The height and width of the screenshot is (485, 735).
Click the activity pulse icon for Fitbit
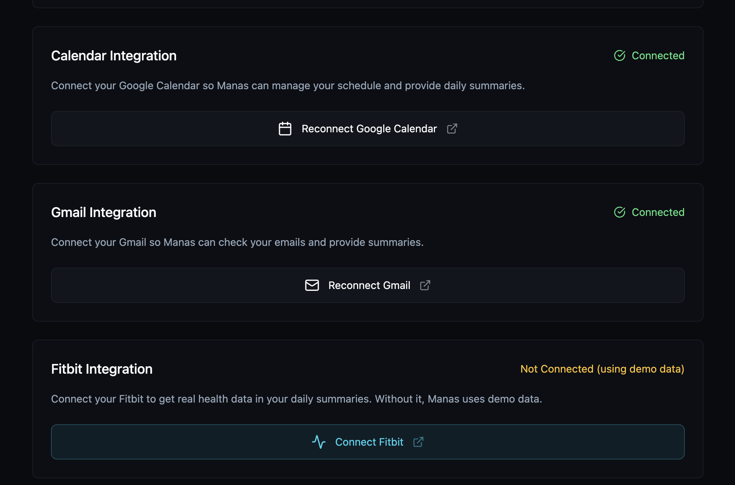[319, 442]
